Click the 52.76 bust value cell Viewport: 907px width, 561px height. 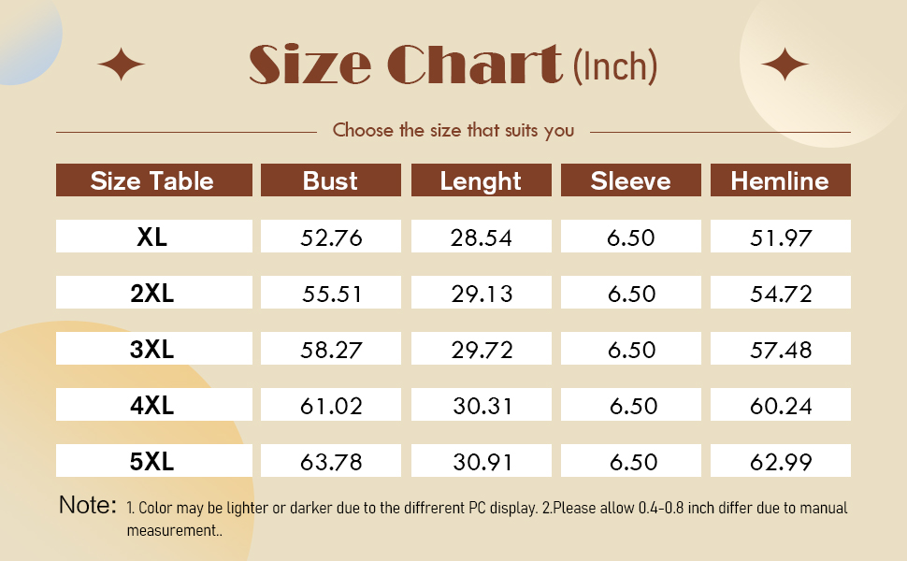tap(330, 237)
